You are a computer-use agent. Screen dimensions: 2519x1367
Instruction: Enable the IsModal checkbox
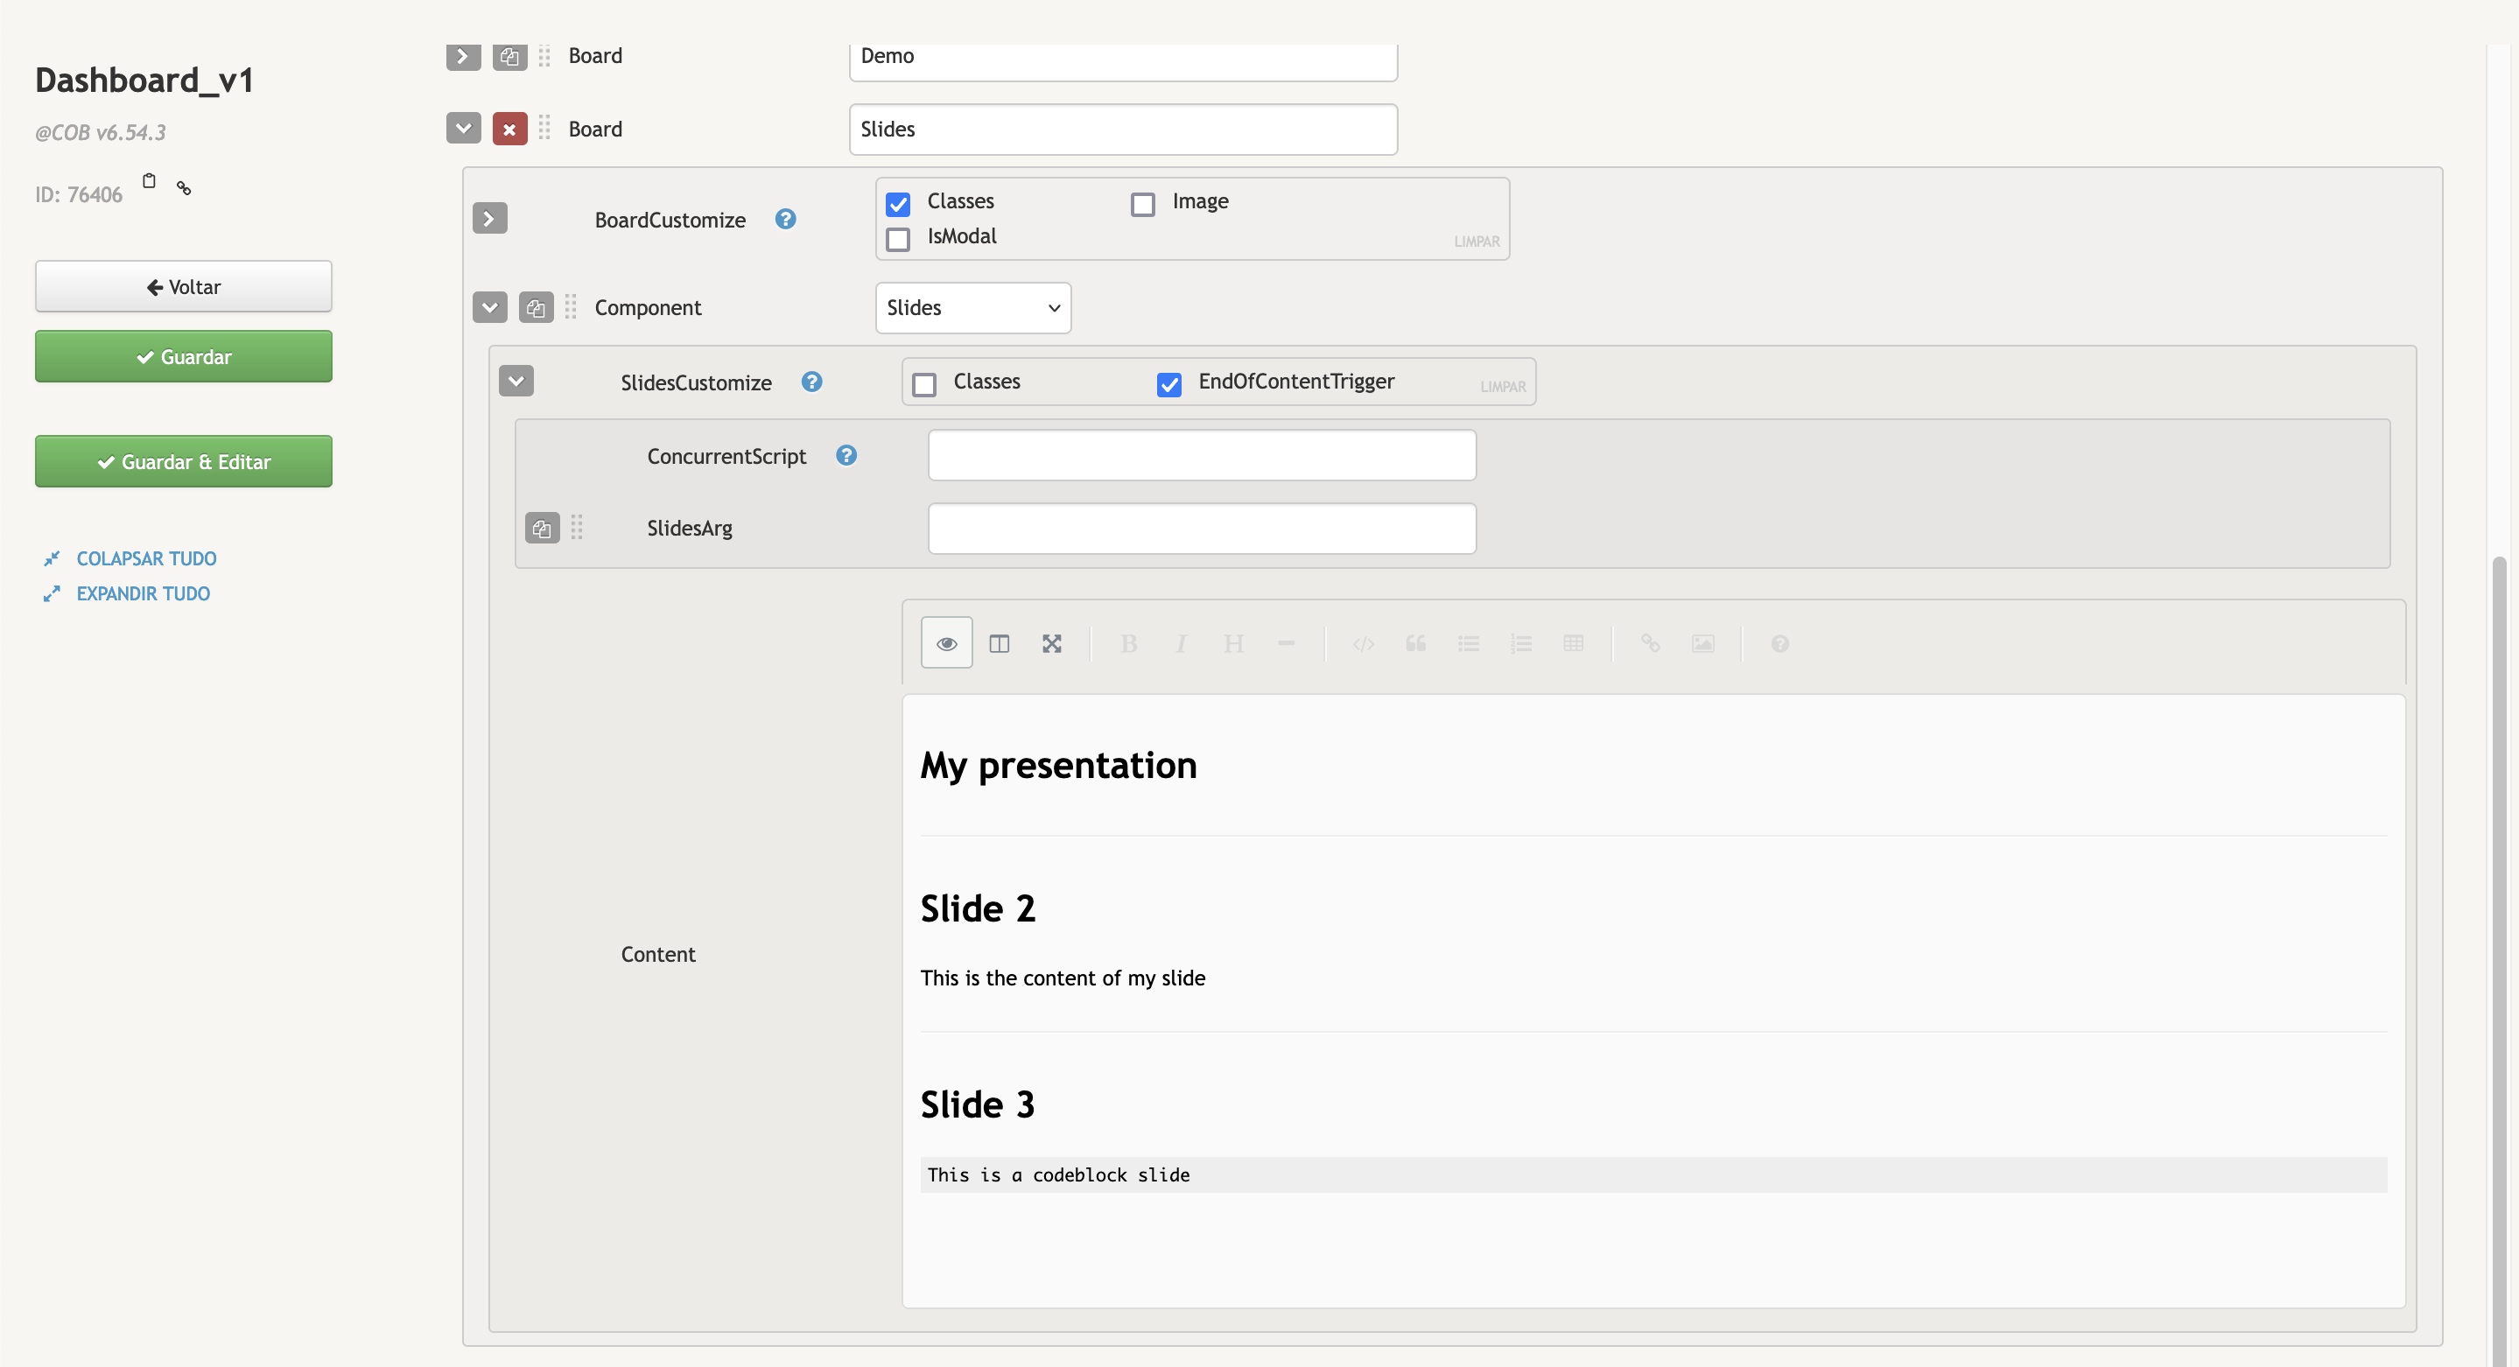[898, 239]
